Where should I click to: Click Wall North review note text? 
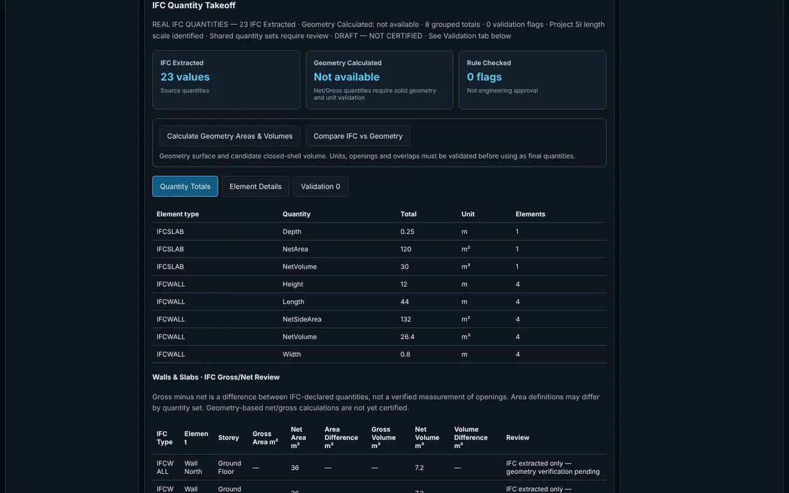point(553,467)
